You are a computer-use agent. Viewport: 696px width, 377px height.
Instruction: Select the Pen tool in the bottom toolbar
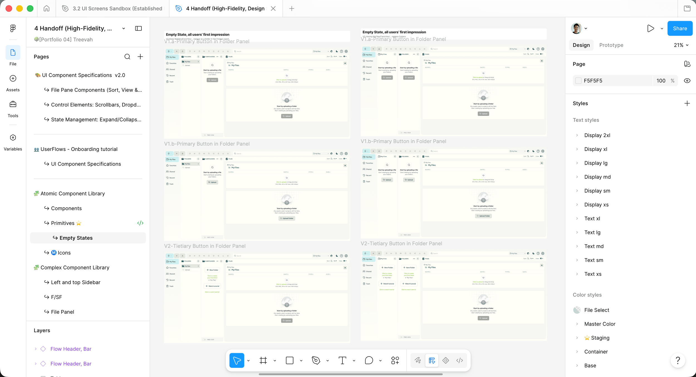click(x=316, y=360)
